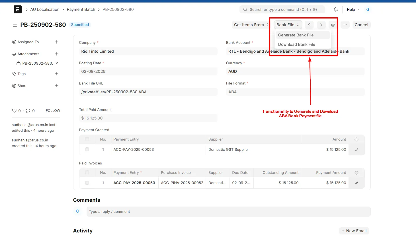Go to previous document arrow
The height and width of the screenshot is (239, 416).
click(309, 25)
